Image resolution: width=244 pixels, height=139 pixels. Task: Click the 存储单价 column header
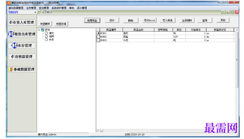(196, 30)
